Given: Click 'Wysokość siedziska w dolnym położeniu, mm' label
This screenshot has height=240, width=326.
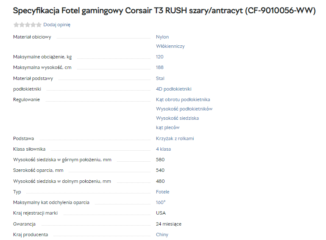Looking at the screenshot, I should (x=62, y=181).
